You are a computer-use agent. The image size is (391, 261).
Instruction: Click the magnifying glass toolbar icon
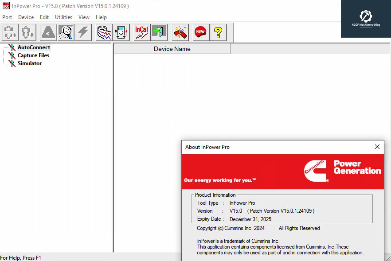(66, 32)
